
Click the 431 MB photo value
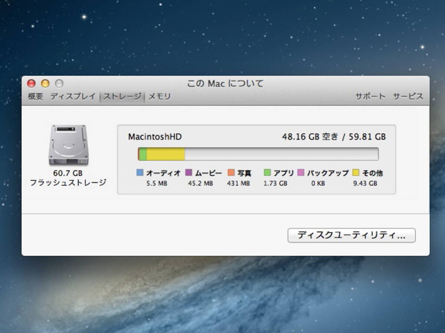pyautogui.click(x=238, y=183)
